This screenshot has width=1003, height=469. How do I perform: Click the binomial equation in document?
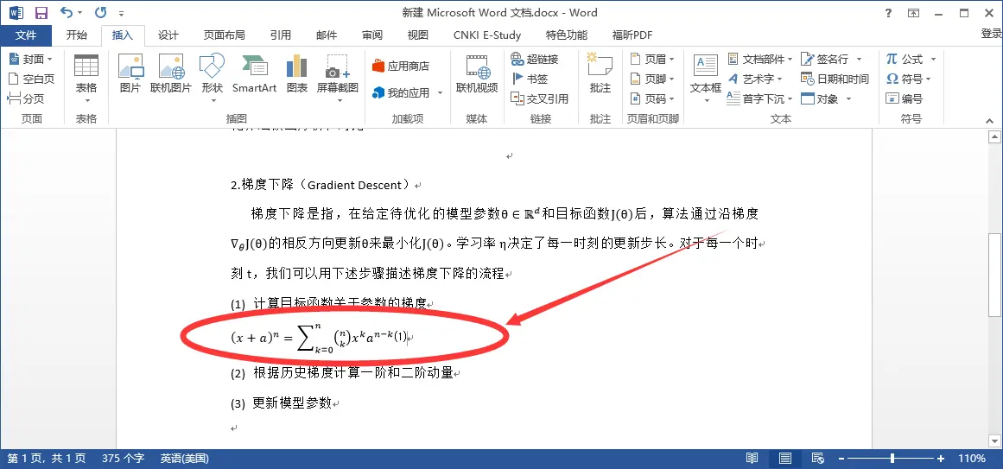(x=319, y=337)
